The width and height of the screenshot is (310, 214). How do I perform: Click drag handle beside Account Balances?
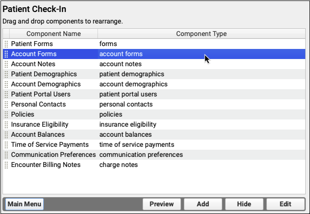(6, 135)
